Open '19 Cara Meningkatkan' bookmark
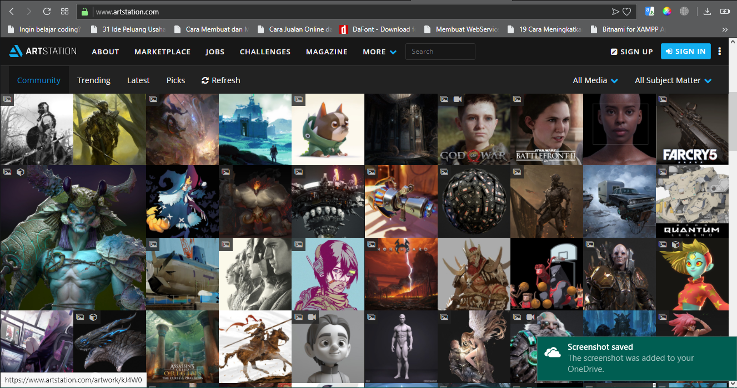 tap(545, 29)
